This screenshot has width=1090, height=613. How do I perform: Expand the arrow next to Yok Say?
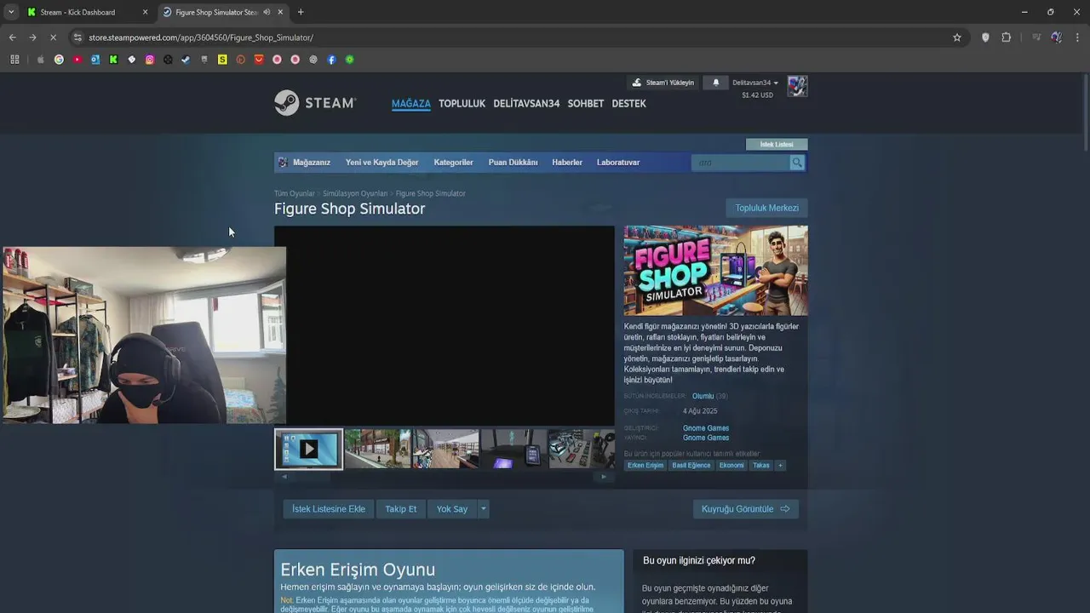pyautogui.click(x=483, y=509)
